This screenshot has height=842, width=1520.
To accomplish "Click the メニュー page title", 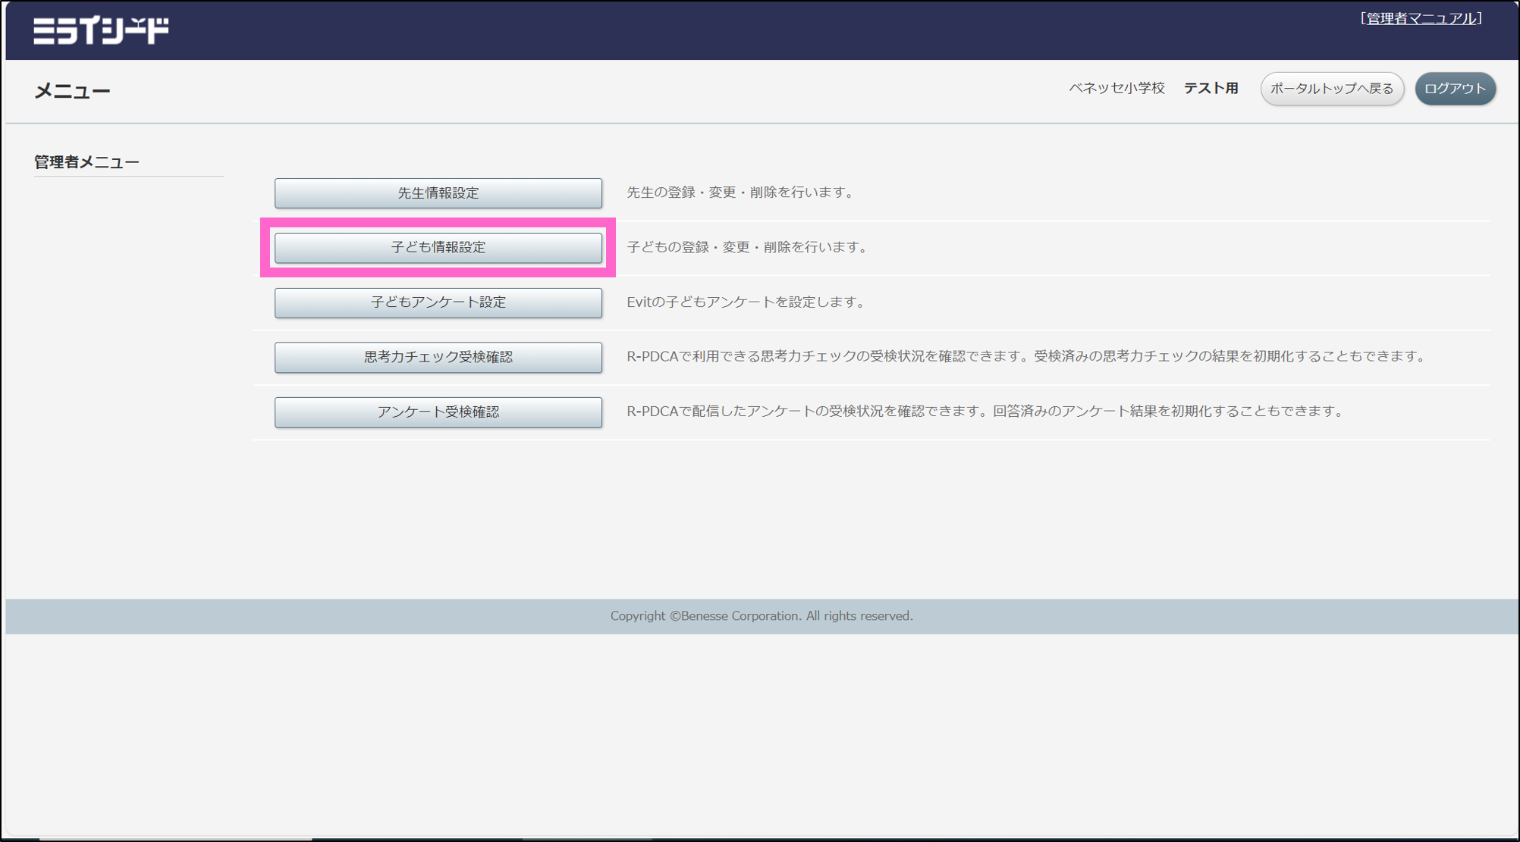I will pyautogui.click(x=71, y=89).
